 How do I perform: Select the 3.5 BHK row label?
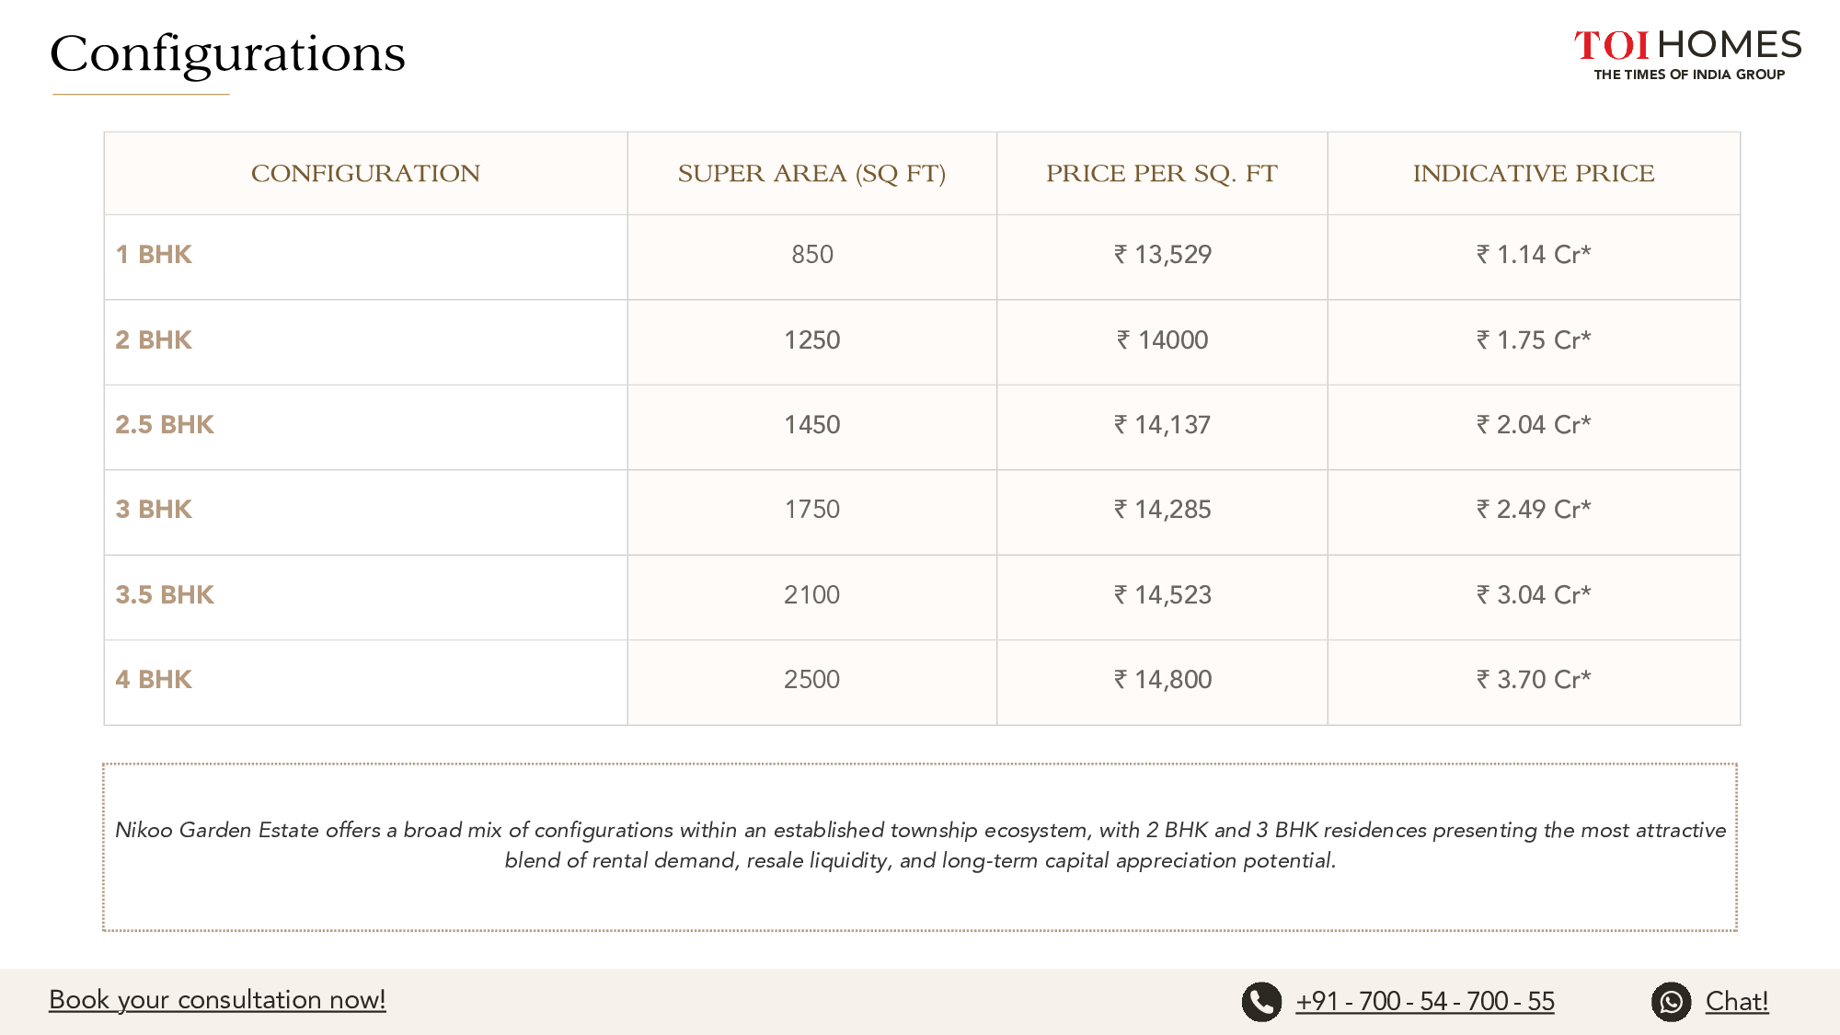point(165,595)
